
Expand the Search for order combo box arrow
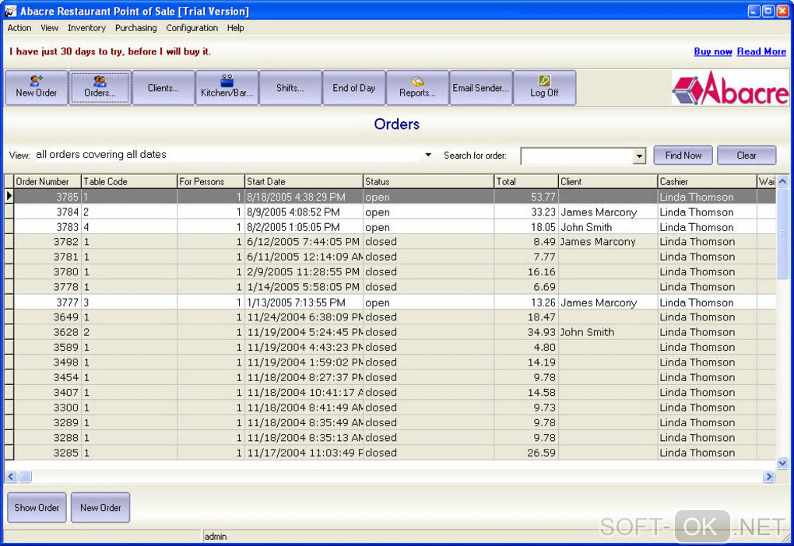(x=640, y=156)
